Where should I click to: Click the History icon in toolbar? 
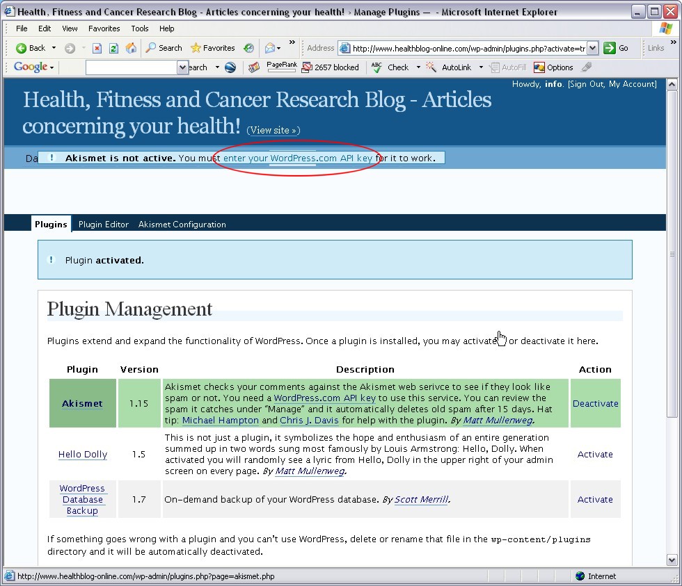249,48
